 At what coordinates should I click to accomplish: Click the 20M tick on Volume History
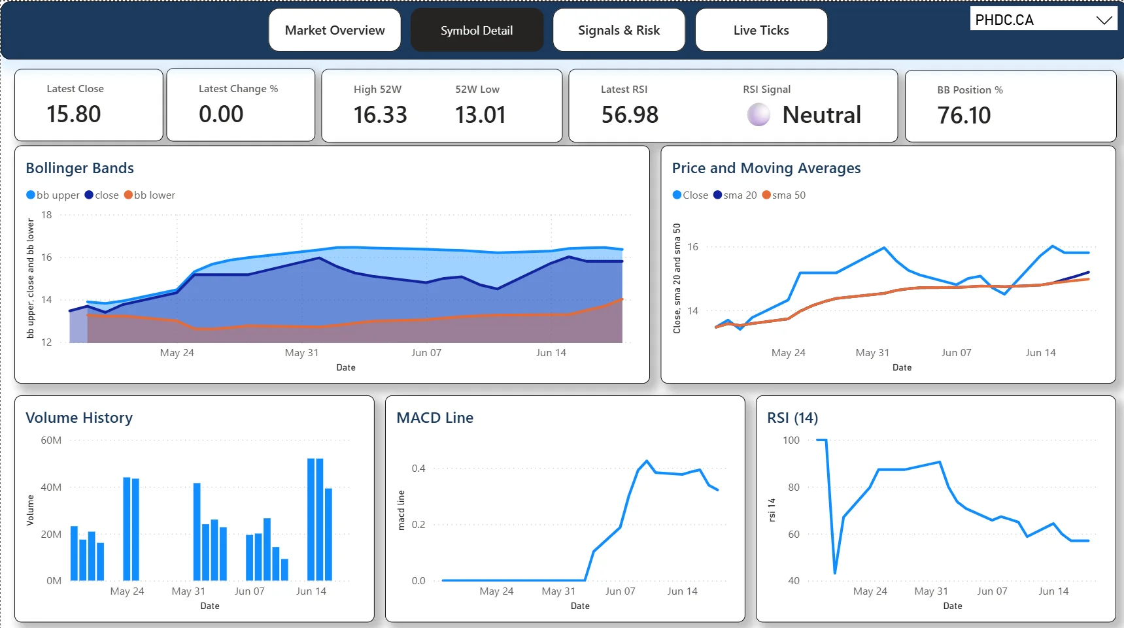pyautogui.click(x=51, y=535)
